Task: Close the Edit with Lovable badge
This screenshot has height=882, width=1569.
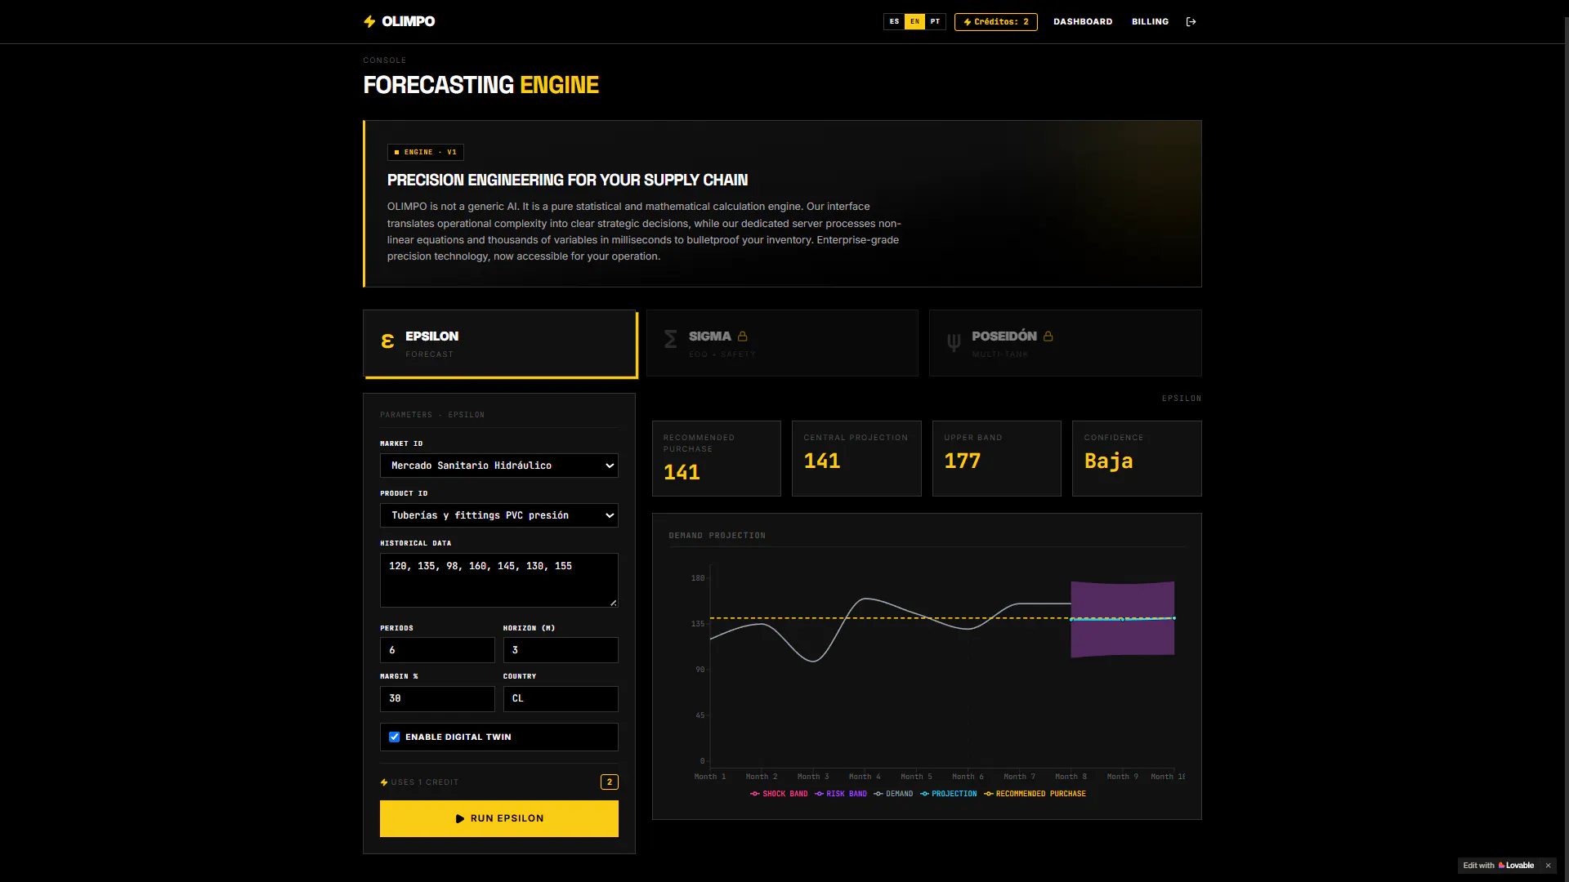Action: pos(1548,866)
